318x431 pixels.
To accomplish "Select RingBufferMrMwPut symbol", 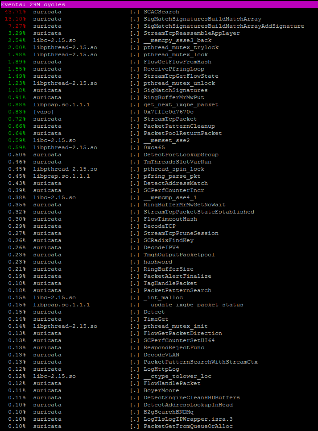I will pos(174,97).
